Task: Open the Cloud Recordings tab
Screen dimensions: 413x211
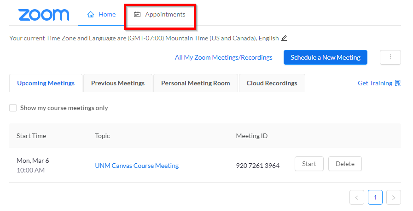Action: pos(272,83)
